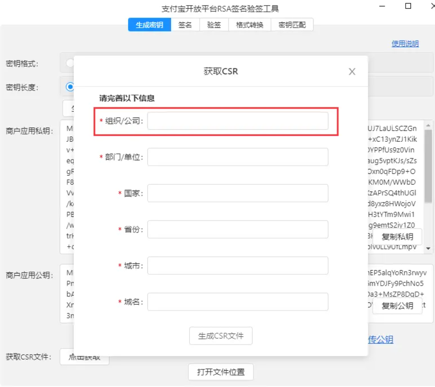
Task: Copy private key with 复制私钥
Action: [397, 237]
